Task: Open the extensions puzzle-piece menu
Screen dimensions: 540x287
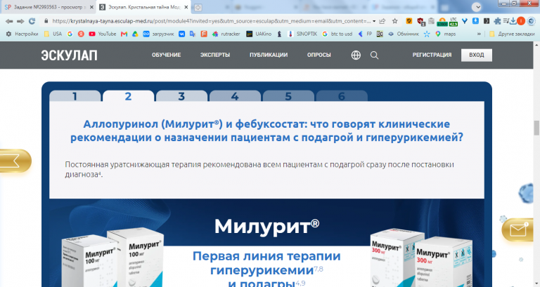Action: pyautogui.click(x=497, y=21)
